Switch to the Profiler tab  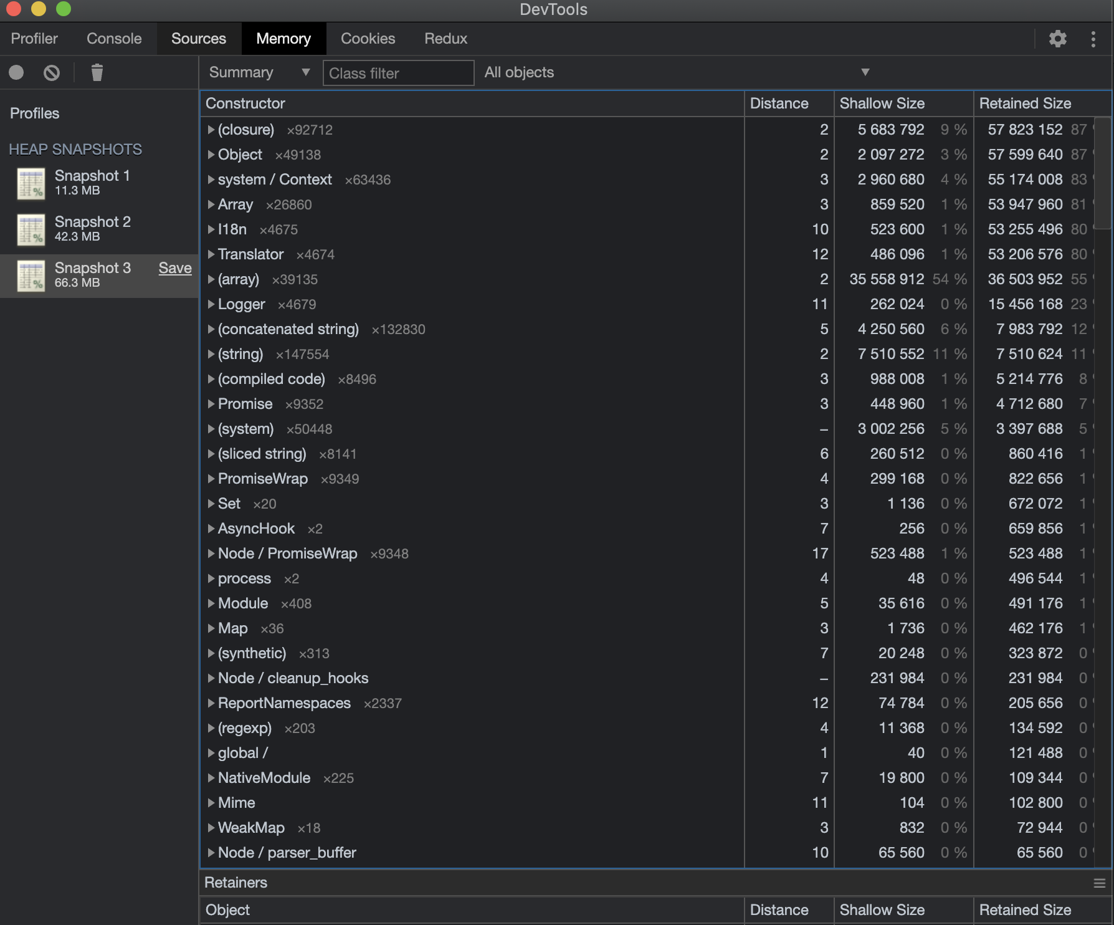pos(34,39)
